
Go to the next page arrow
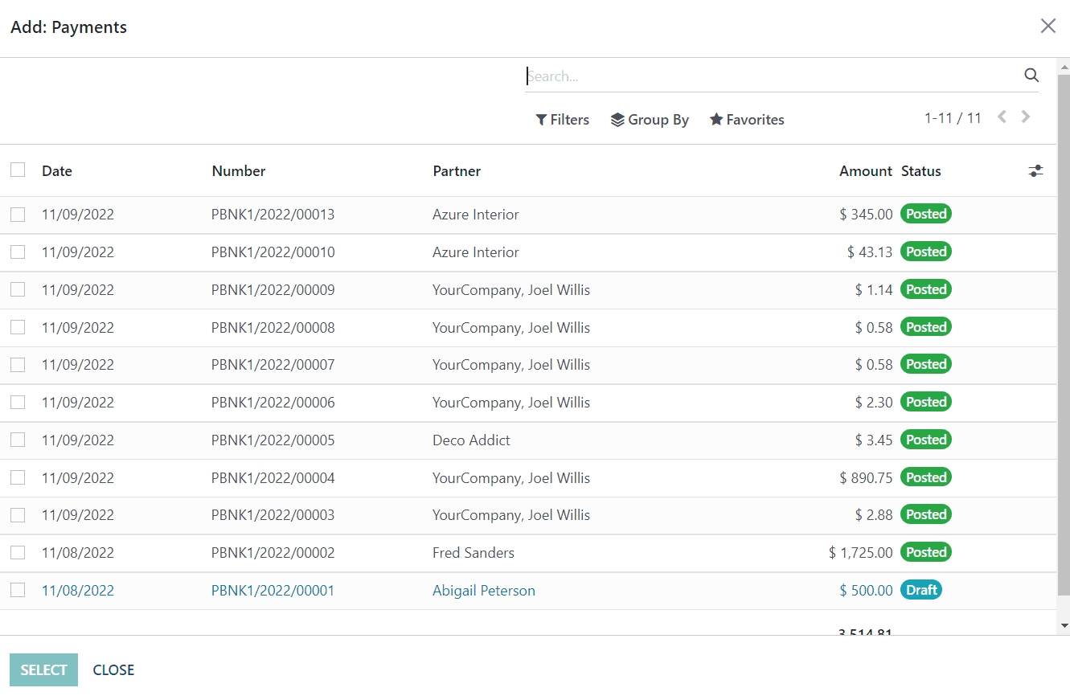pyautogui.click(x=1026, y=117)
